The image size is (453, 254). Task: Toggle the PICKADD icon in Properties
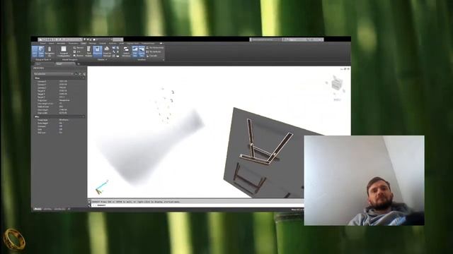[76, 74]
